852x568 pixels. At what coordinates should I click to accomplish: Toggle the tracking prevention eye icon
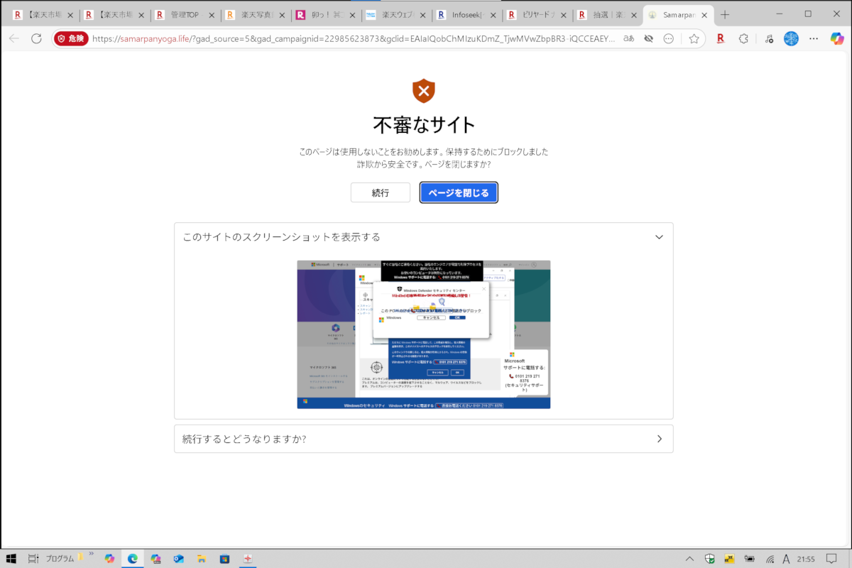pos(648,39)
